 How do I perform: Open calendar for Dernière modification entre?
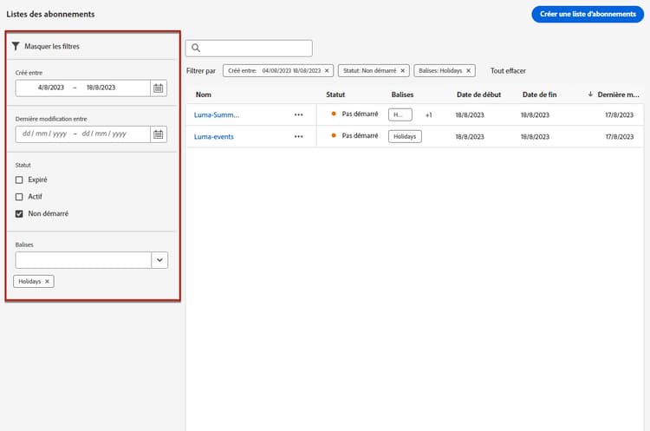(159, 134)
